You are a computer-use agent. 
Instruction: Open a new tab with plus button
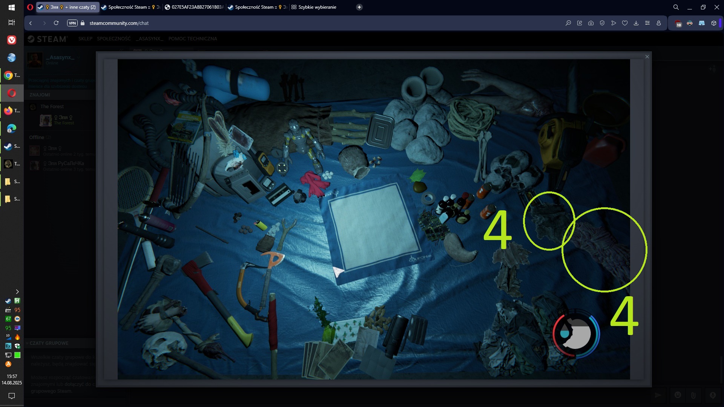359,7
